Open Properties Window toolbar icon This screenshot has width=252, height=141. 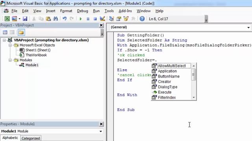tap(119, 19)
